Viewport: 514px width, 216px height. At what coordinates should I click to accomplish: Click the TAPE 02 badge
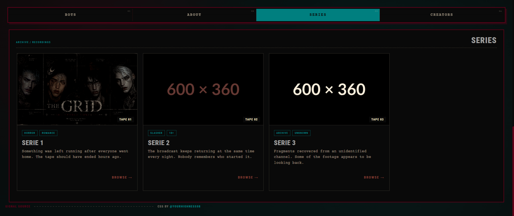pyautogui.click(x=252, y=119)
